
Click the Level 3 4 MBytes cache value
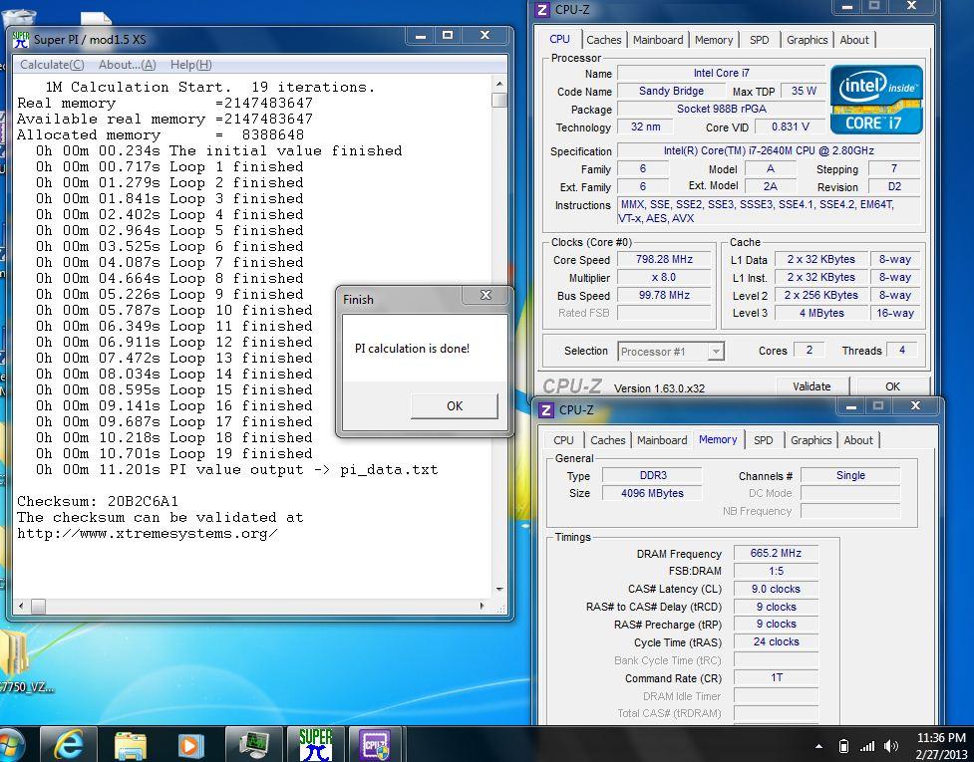pos(821,314)
